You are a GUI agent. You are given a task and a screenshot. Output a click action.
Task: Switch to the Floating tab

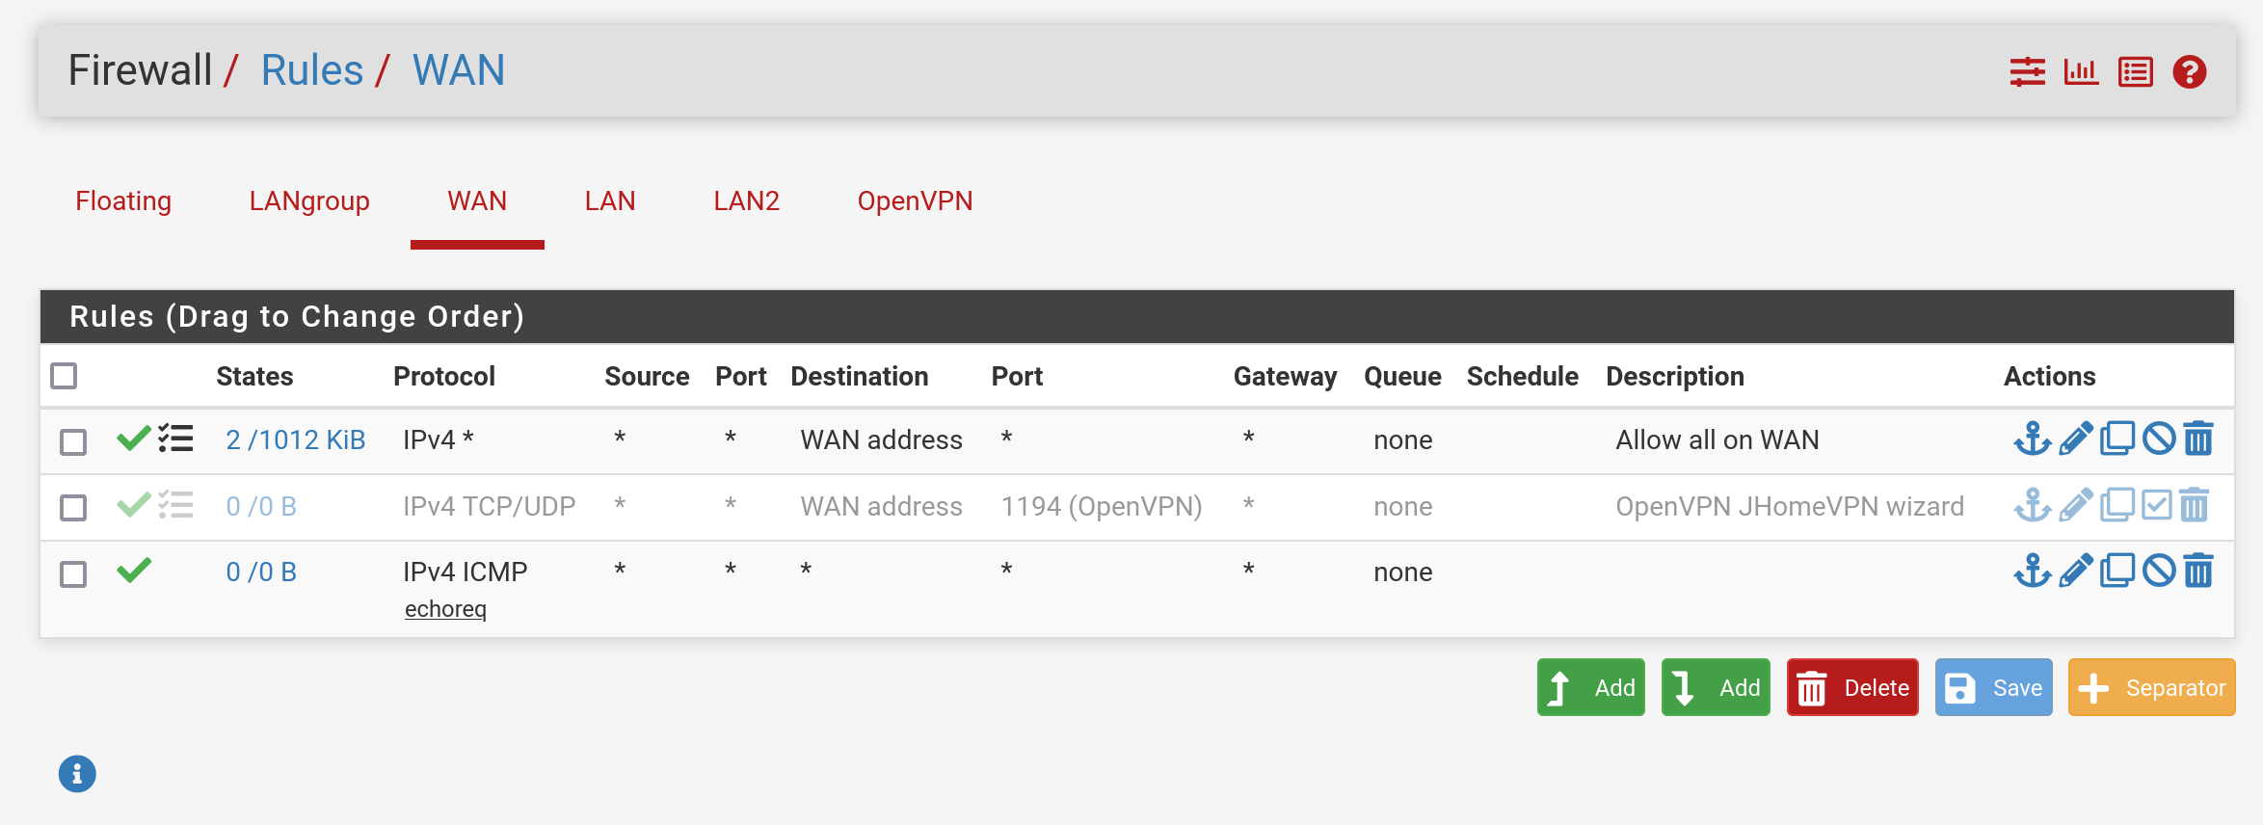coord(123,200)
